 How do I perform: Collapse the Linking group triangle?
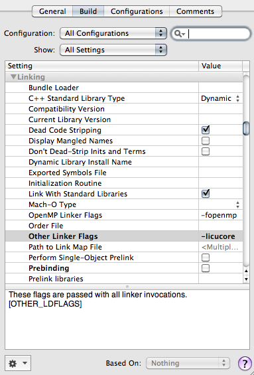pos(14,77)
